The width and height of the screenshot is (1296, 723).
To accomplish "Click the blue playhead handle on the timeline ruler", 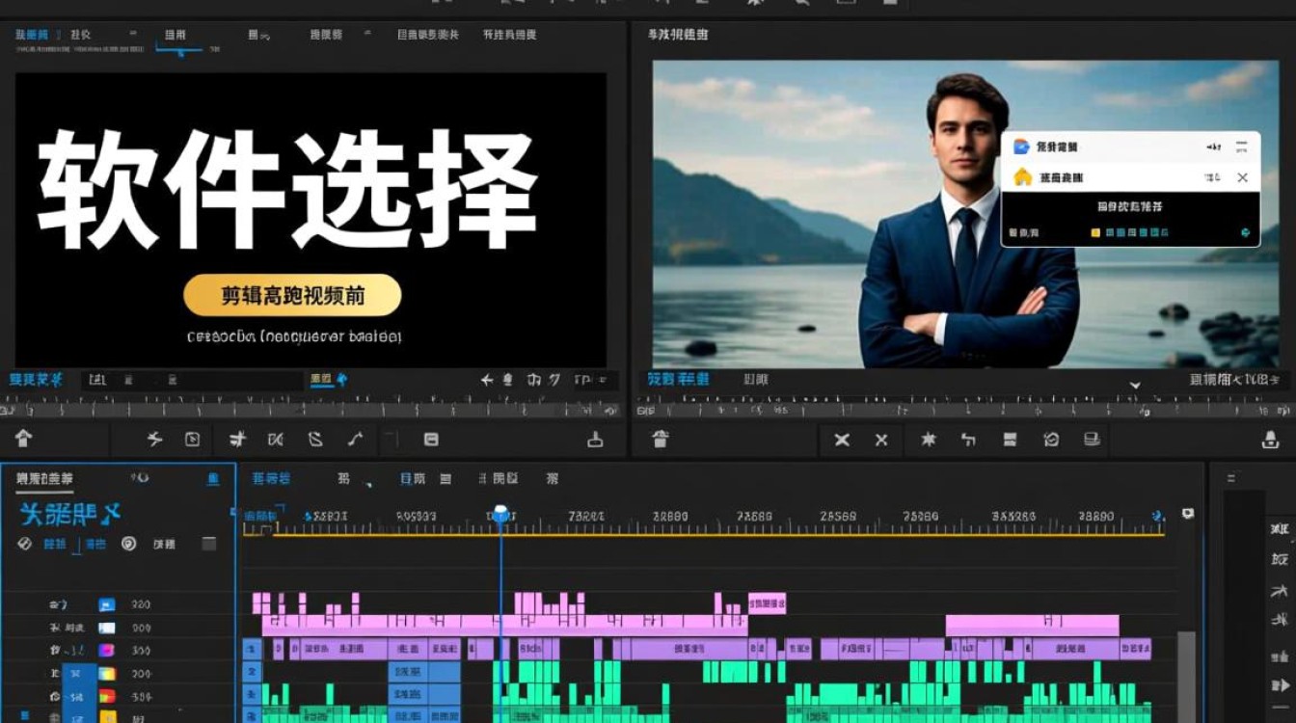I will (x=500, y=513).
